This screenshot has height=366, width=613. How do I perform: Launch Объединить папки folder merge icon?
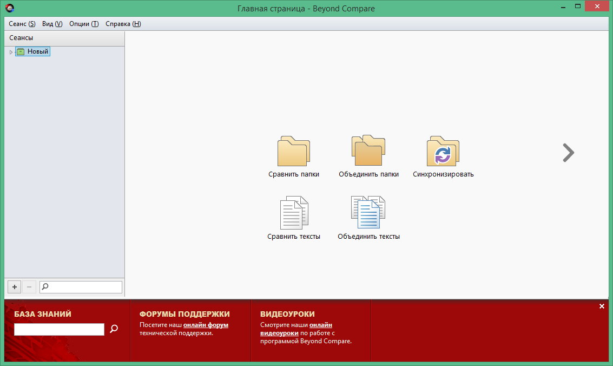pos(368,151)
